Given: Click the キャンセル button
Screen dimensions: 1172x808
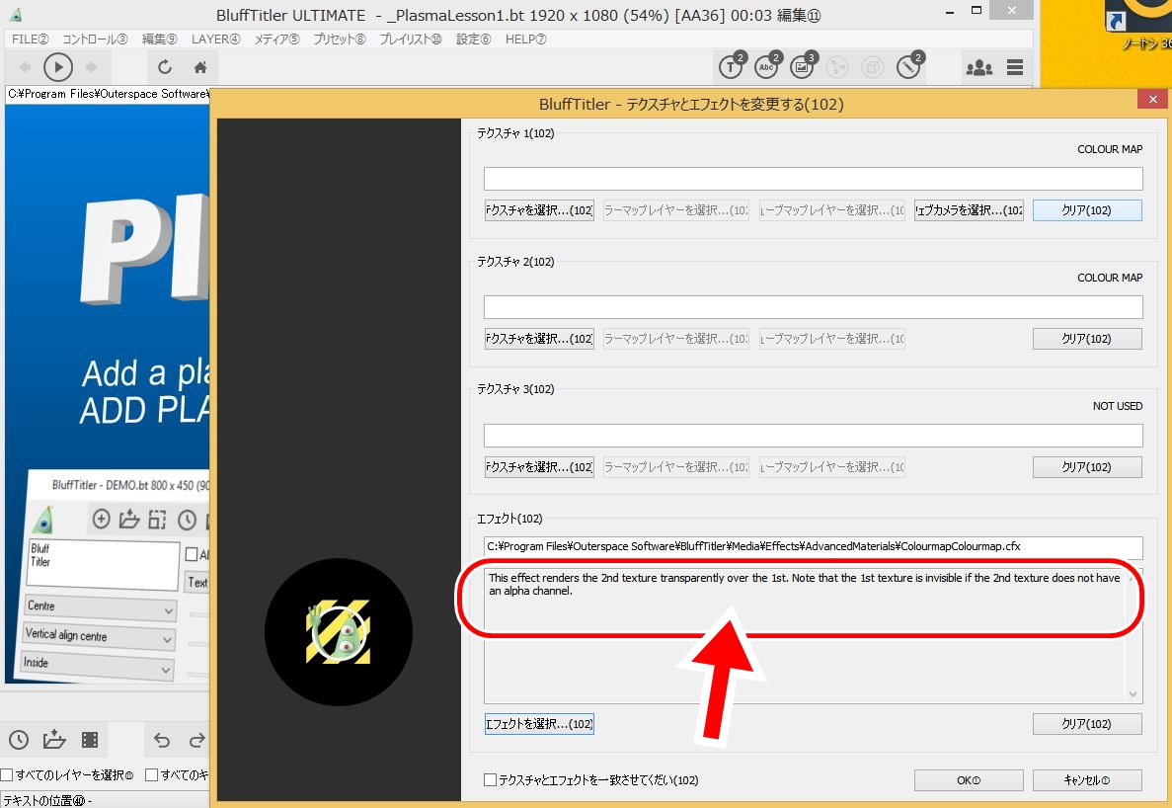Looking at the screenshot, I should (1087, 780).
